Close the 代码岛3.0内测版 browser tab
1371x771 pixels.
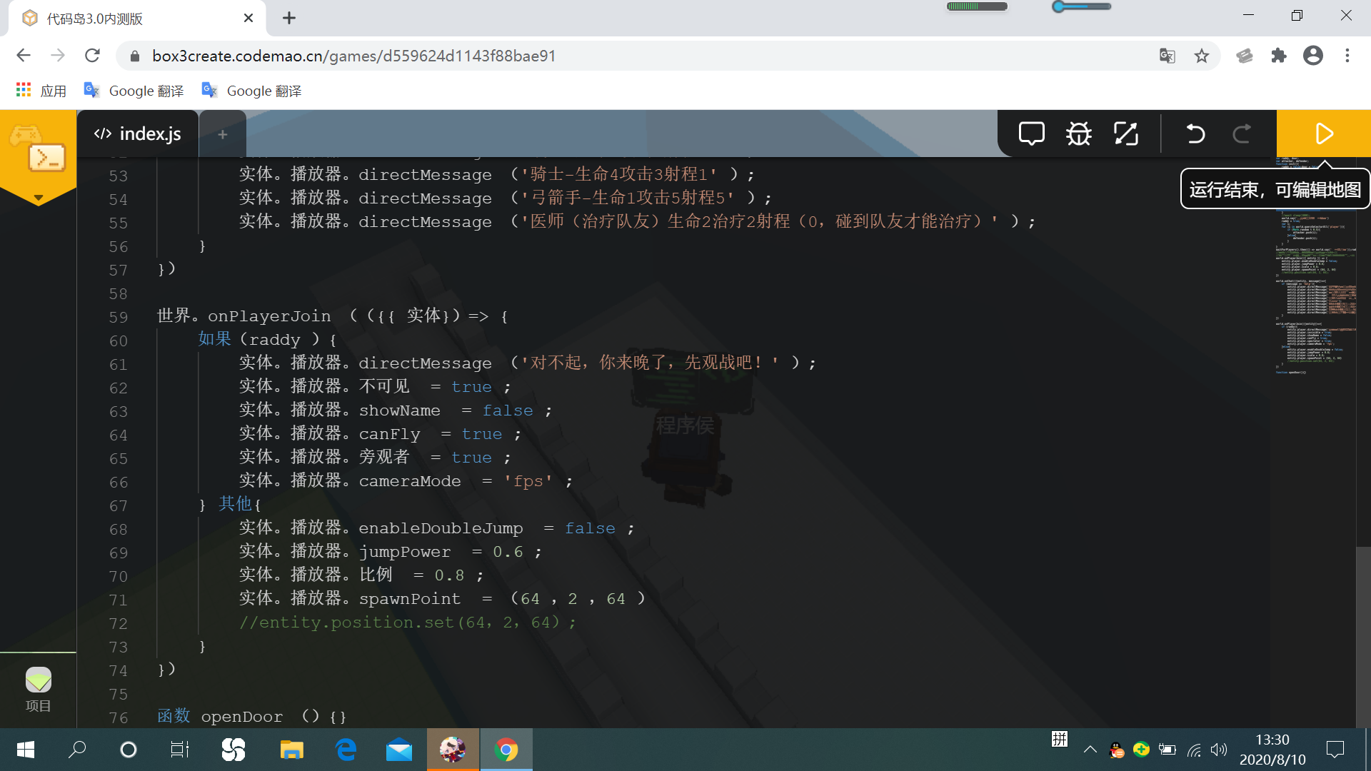[x=248, y=18]
